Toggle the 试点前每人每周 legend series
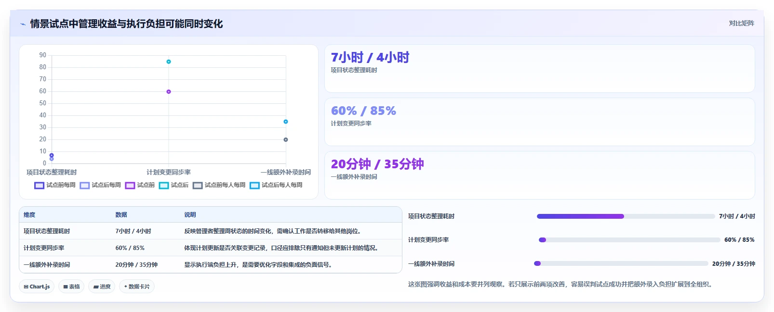Viewport: 774px width, 312px height. (219, 185)
